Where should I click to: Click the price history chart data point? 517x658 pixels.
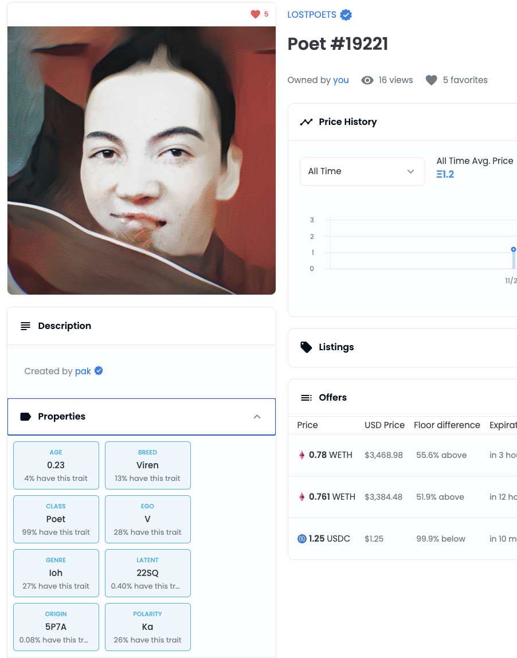[513, 249]
